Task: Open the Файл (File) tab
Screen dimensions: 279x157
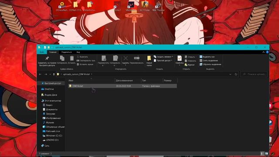Action: click(x=42, y=52)
